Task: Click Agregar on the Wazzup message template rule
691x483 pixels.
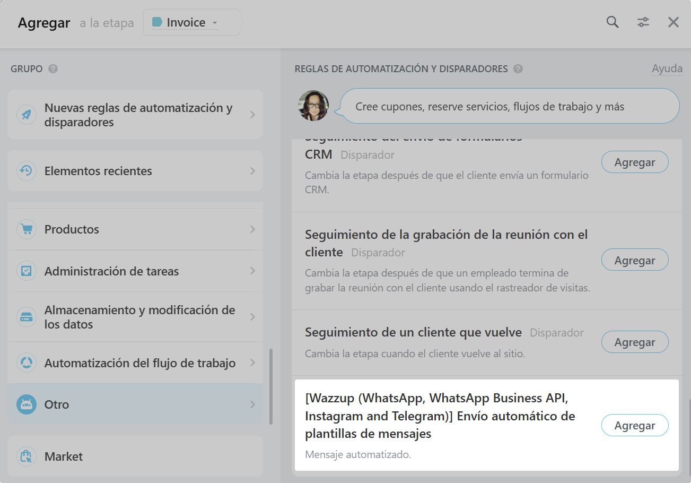Action: [x=635, y=425]
